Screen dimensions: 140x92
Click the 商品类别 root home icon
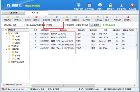tap(6, 30)
